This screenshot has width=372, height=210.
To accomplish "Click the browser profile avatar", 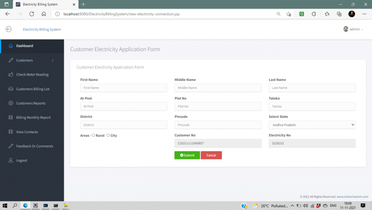I will coord(352,14).
